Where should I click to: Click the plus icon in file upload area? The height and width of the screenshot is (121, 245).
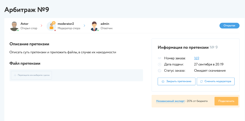point(15,75)
